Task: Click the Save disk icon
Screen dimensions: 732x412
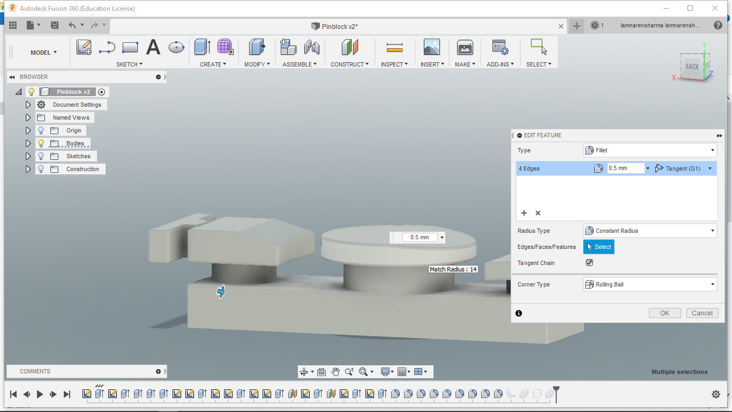Action: click(x=55, y=25)
